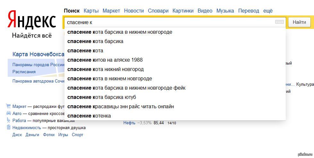The image size is (314, 158).
Task: Choose suggestion "спасение китов на аляске 1988"
Action: click(x=105, y=60)
